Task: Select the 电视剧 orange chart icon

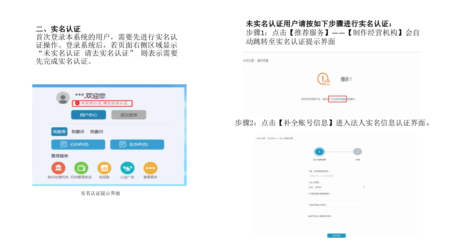Action: coord(104,168)
